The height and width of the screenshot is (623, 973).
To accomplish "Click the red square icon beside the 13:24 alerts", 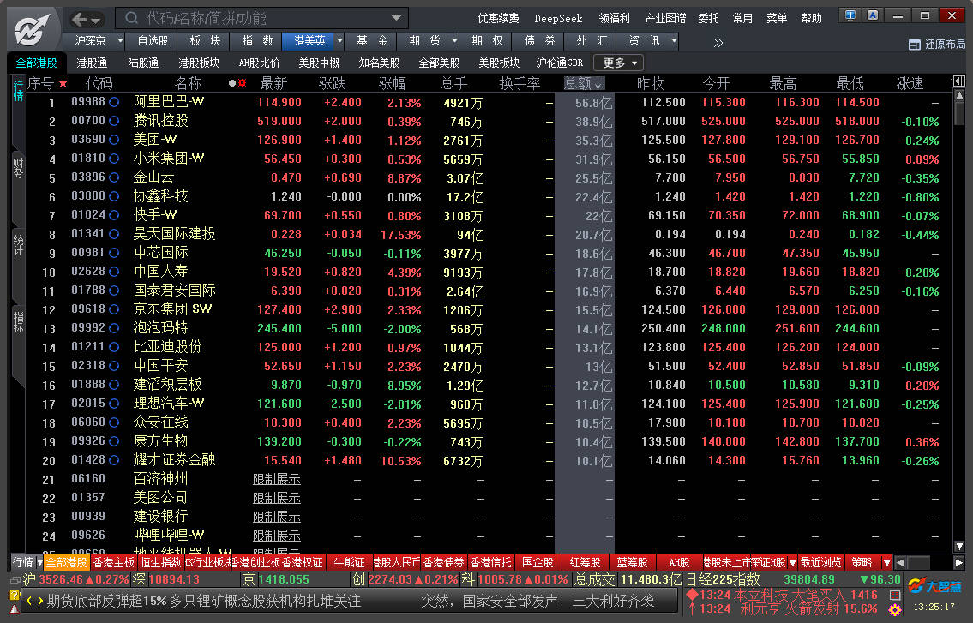I will pos(895,595).
